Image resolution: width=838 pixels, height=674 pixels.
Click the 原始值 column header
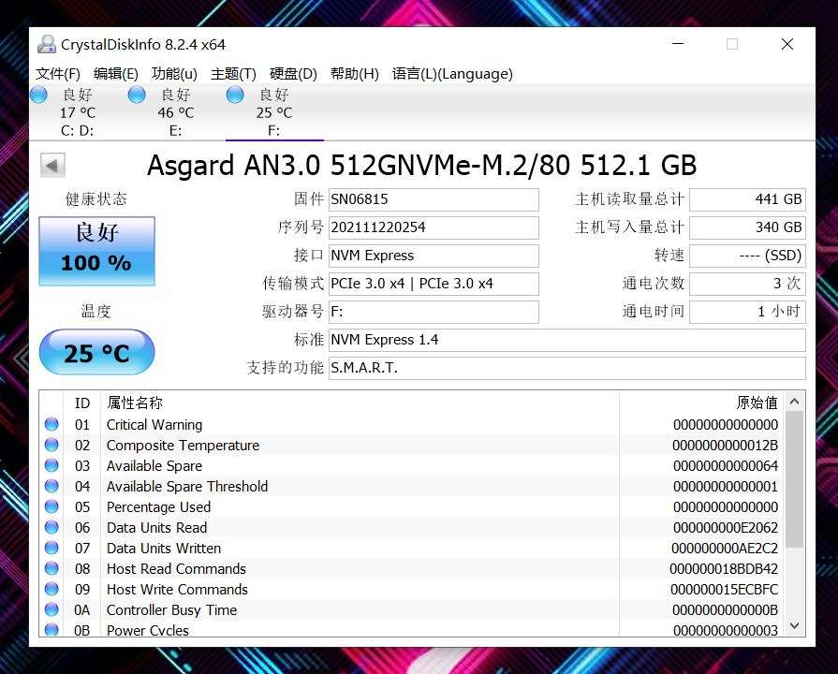point(701,403)
